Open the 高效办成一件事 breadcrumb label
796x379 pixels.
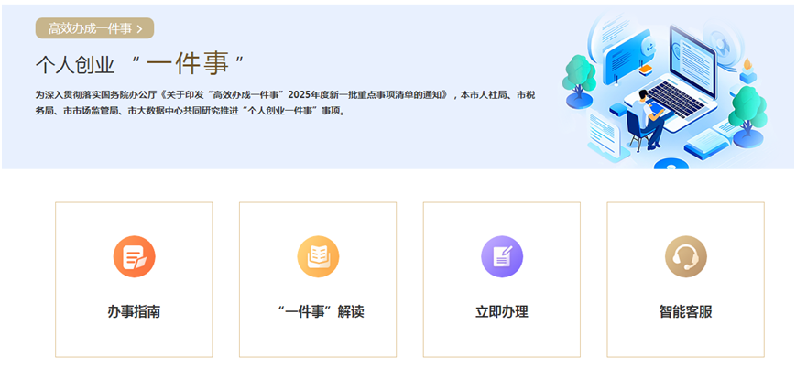tap(89, 28)
